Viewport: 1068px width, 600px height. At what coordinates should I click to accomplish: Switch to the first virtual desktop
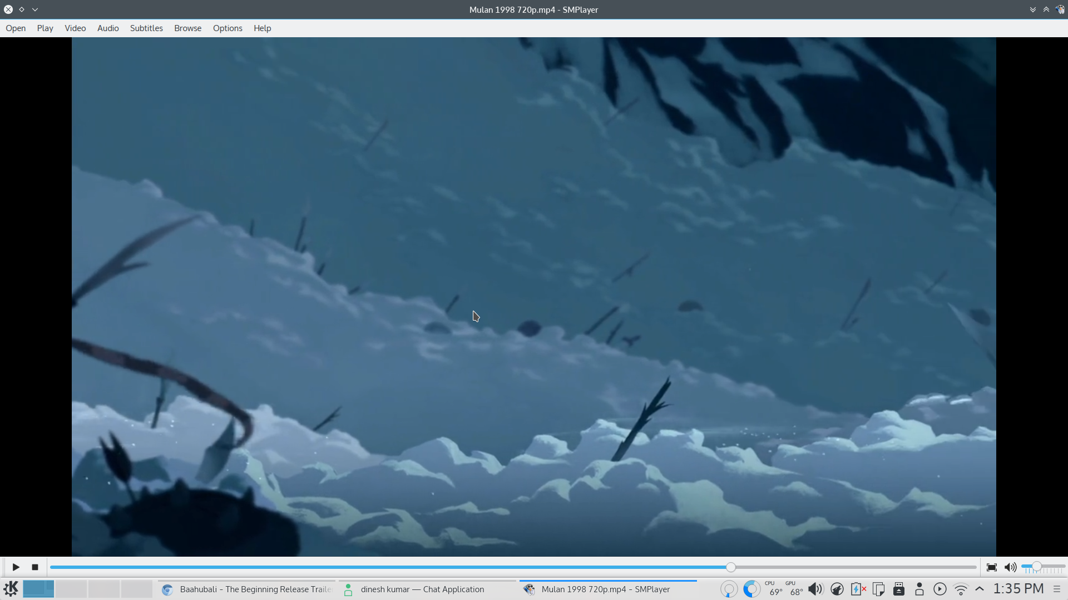click(x=38, y=589)
